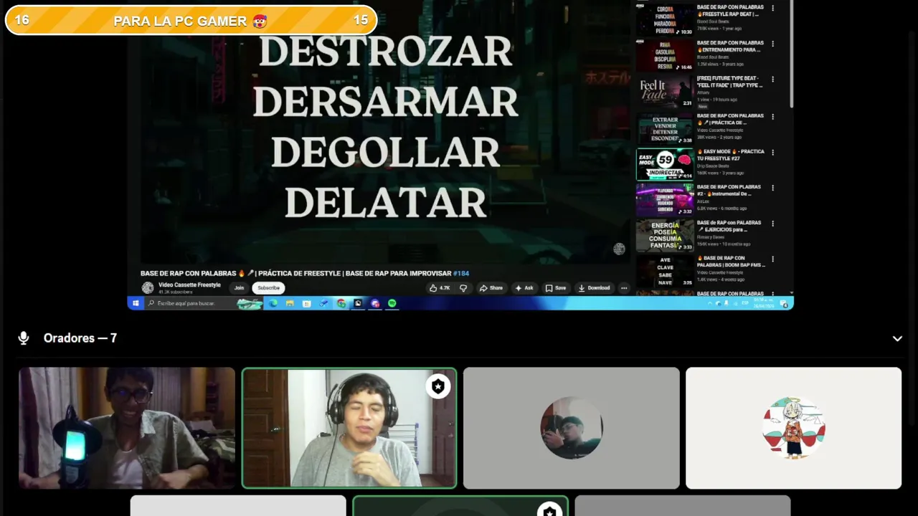The height and width of the screenshot is (516, 918).
Task: Click the notification icon in the system tray
Action: pyautogui.click(x=784, y=304)
